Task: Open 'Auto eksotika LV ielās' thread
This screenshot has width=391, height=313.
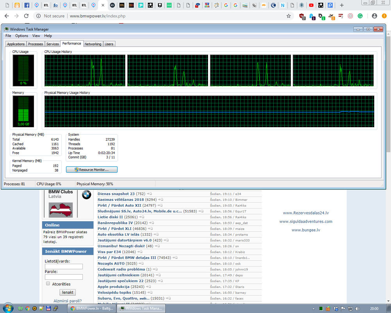Action: click(118, 234)
